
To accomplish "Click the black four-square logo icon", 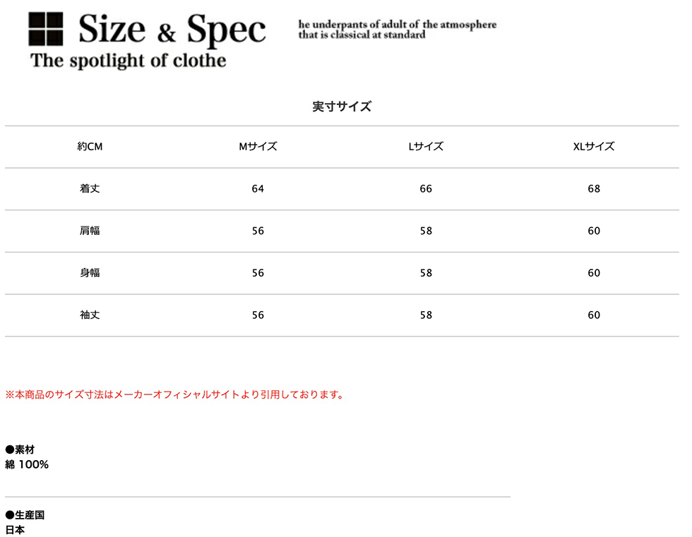I will 45,29.
